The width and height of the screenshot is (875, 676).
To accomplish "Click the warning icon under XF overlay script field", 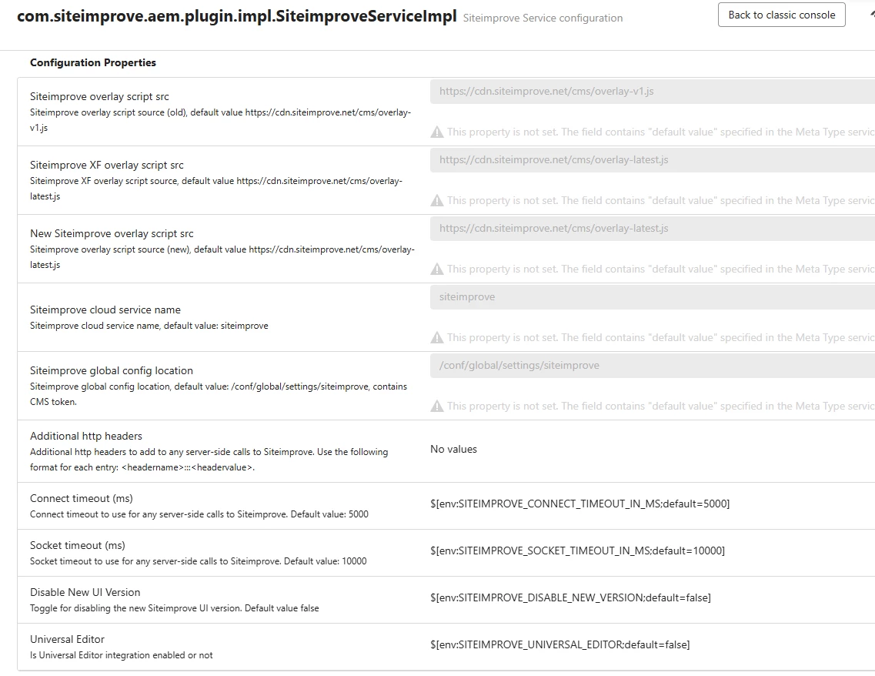I will (x=437, y=201).
